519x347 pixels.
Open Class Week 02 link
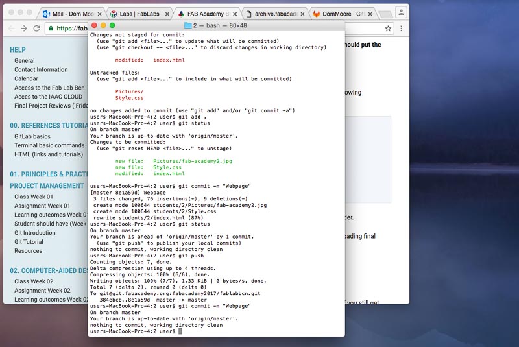(x=34, y=281)
